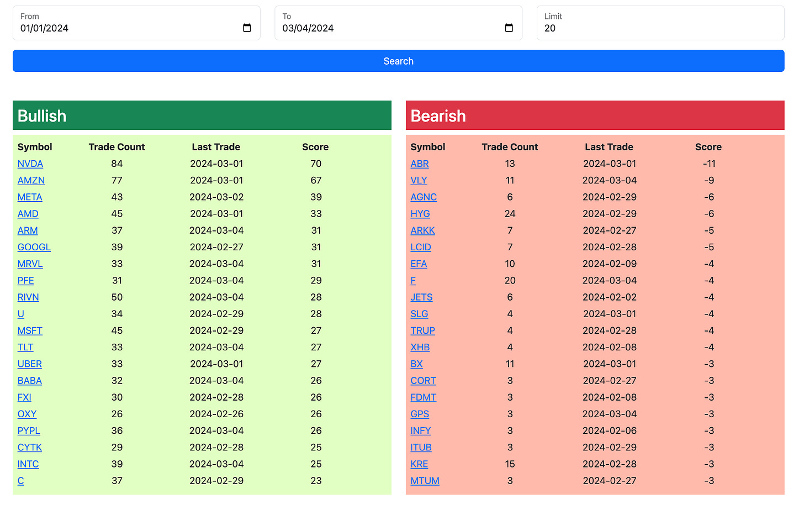Open the CYTK symbol link
804x515 pixels.
(30, 447)
